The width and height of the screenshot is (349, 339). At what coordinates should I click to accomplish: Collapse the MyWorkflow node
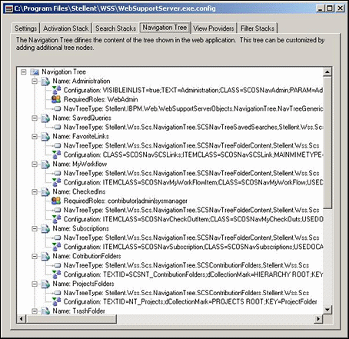35,165
